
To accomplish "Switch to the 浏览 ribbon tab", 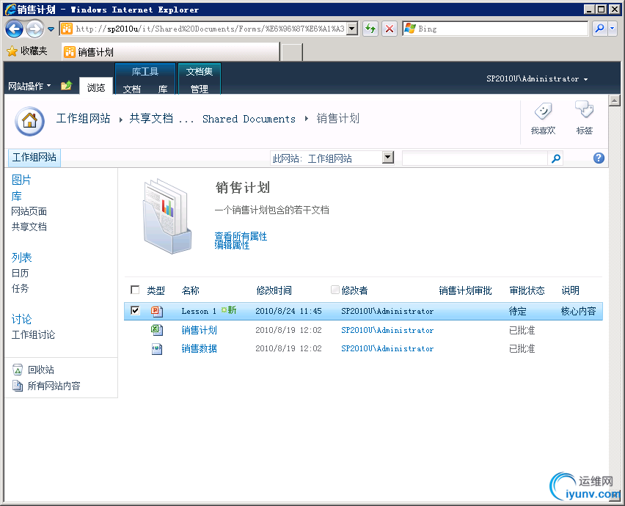I will pos(96,87).
